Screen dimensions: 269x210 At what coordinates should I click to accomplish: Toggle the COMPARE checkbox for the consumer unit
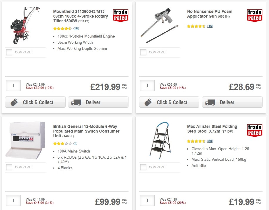(x=9, y=167)
